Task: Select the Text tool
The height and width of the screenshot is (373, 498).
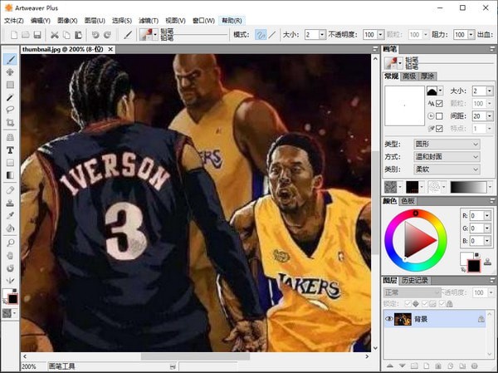Action: [10, 150]
